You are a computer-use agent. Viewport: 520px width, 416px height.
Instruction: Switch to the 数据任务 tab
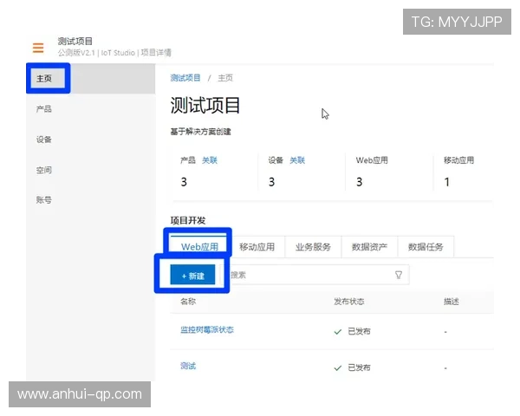click(x=426, y=246)
